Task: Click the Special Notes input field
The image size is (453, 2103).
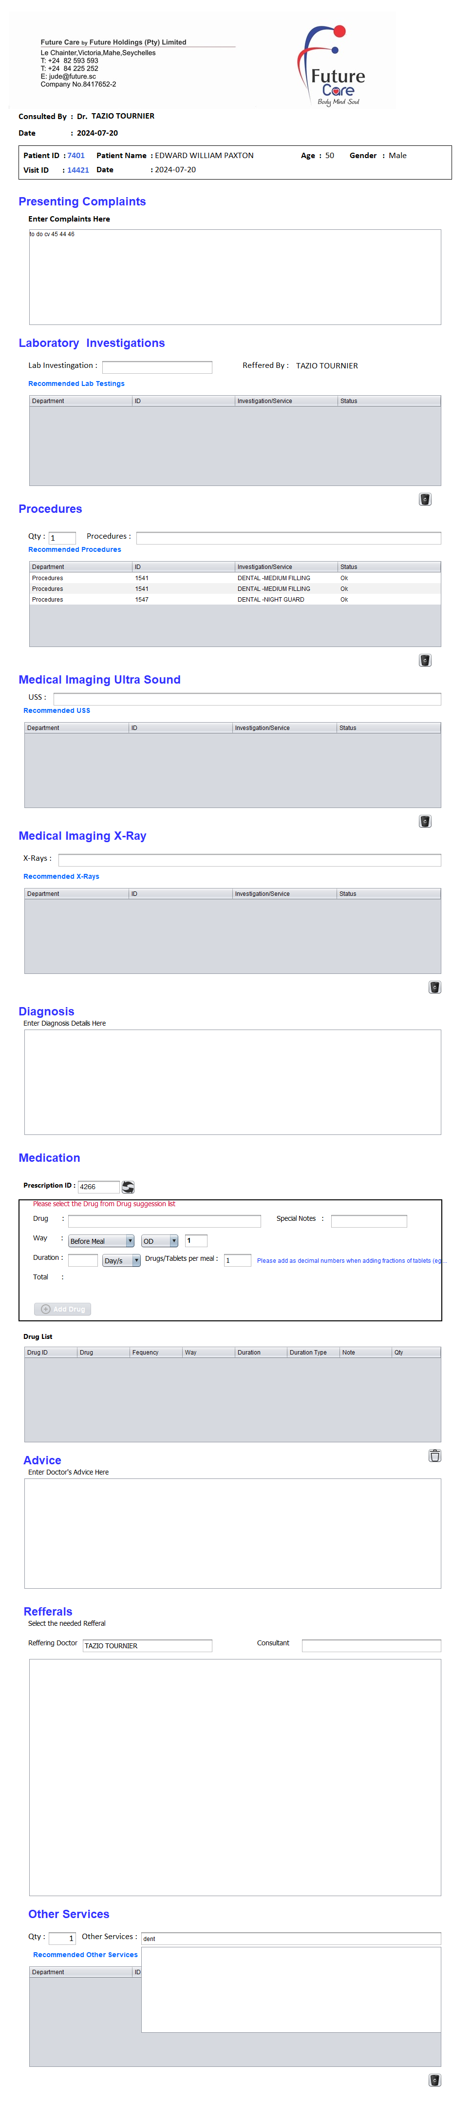Action: pos(368,1221)
